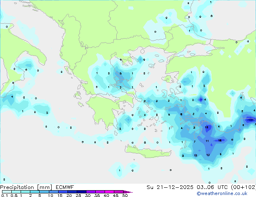The image size is (256, 197).
Task: Choose the 40 to 45 mm magenta swatch
Action: 109,192
